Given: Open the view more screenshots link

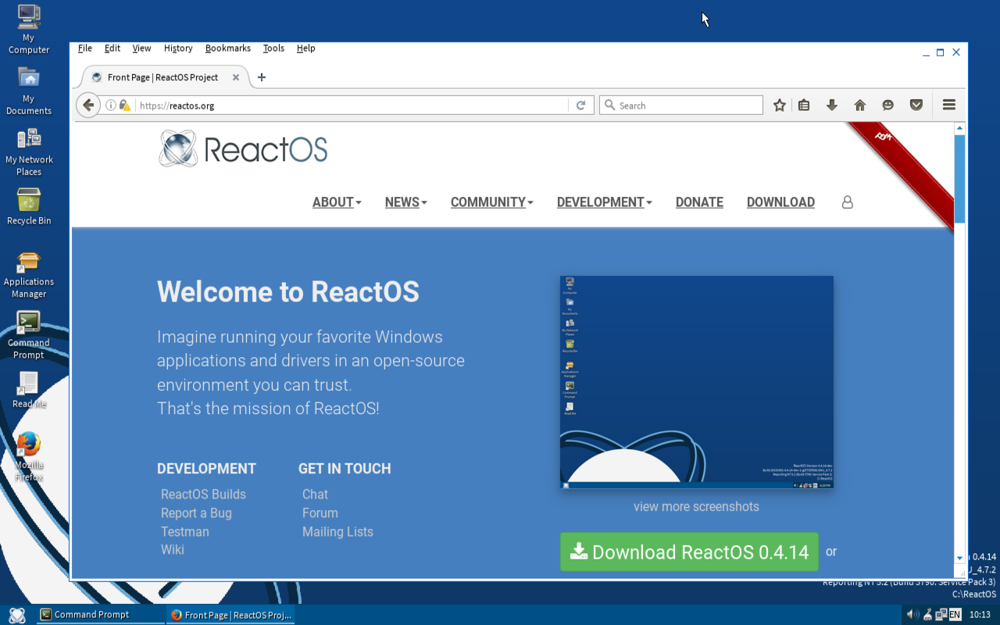Looking at the screenshot, I should point(696,506).
